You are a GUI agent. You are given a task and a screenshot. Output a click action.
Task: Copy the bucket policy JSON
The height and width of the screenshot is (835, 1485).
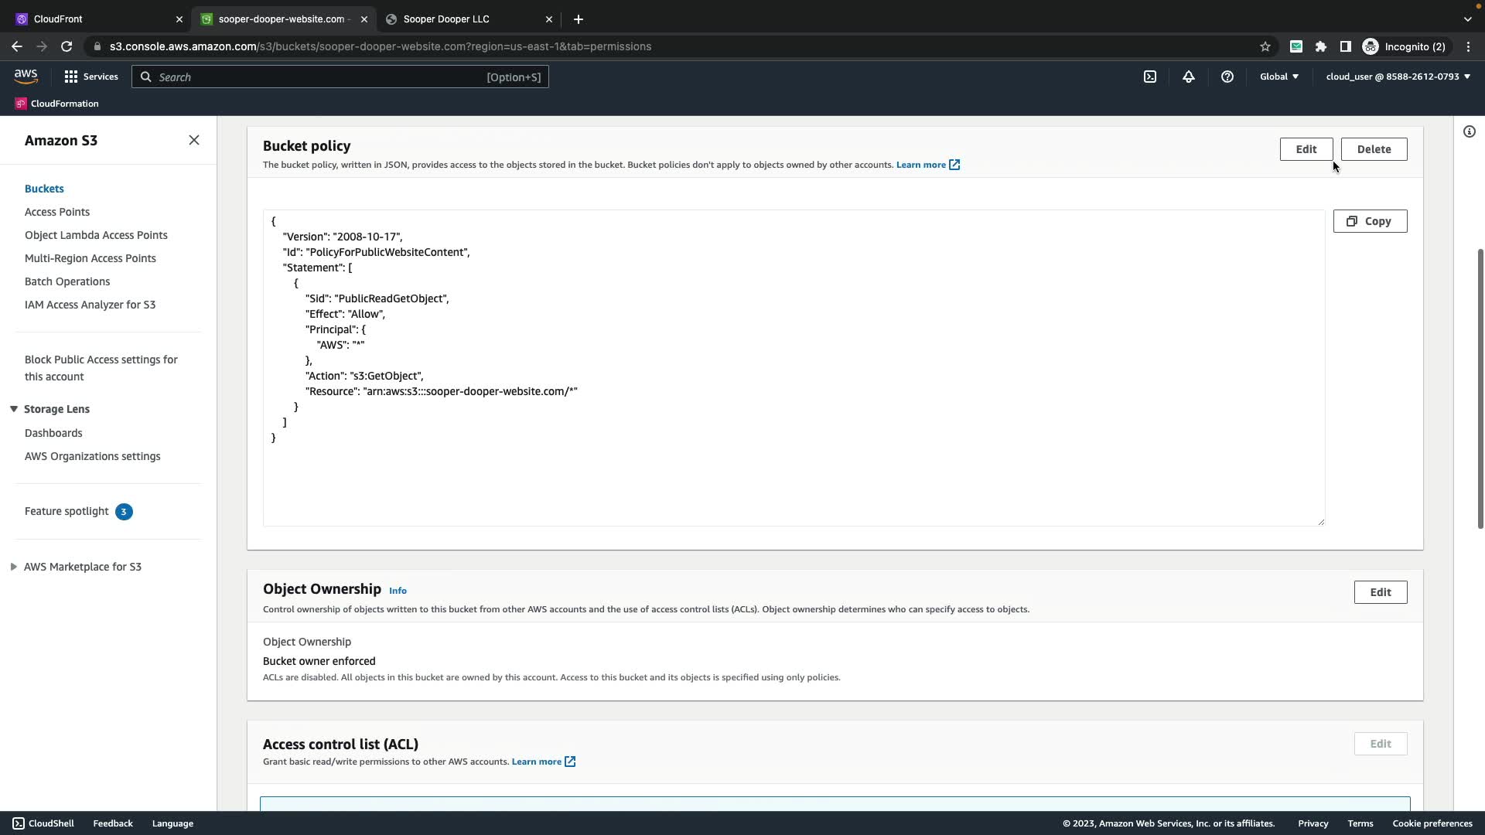pyautogui.click(x=1370, y=221)
